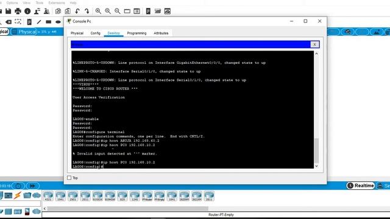Click the Save file icon in toolbar

(x=8, y=11)
